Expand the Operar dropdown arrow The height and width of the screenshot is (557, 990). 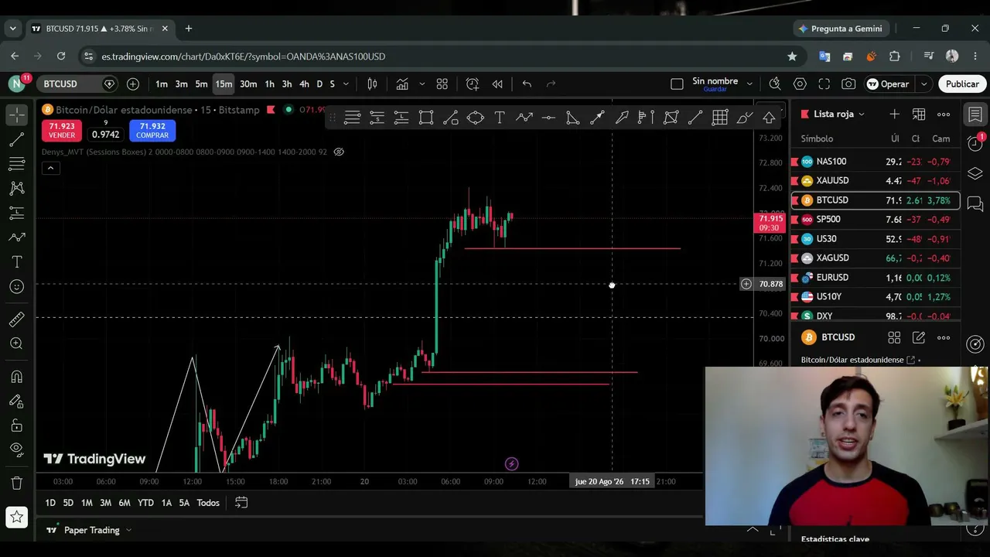click(x=923, y=84)
